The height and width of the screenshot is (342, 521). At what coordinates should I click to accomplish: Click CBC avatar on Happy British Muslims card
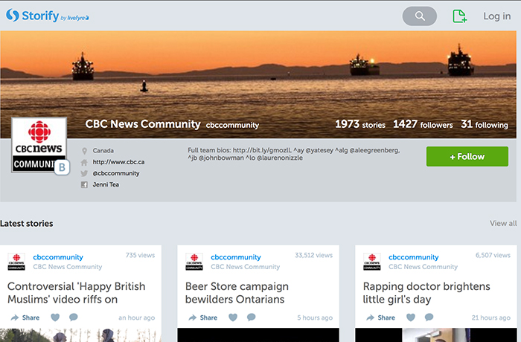16,262
